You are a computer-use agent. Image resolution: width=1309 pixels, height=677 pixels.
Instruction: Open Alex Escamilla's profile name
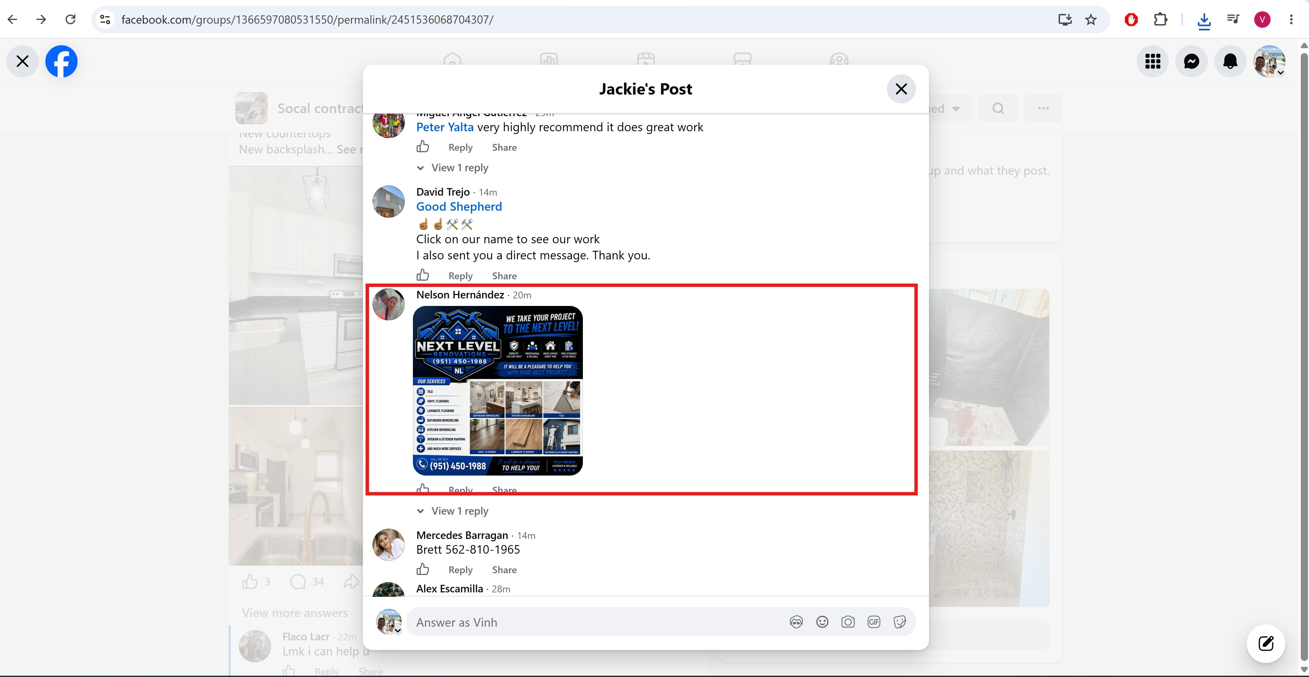(x=449, y=589)
